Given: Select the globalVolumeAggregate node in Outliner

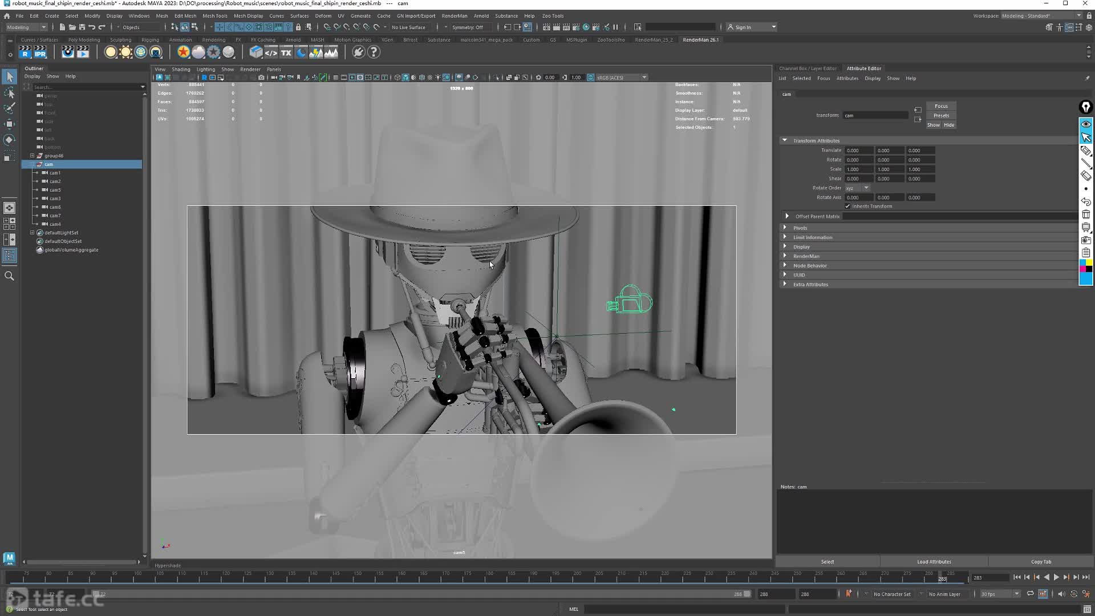Looking at the screenshot, I should [71, 250].
